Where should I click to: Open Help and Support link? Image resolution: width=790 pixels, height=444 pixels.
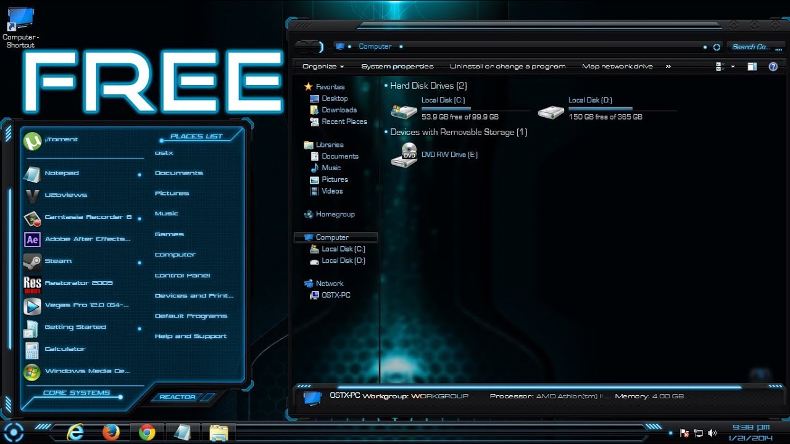[x=190, y=337]
